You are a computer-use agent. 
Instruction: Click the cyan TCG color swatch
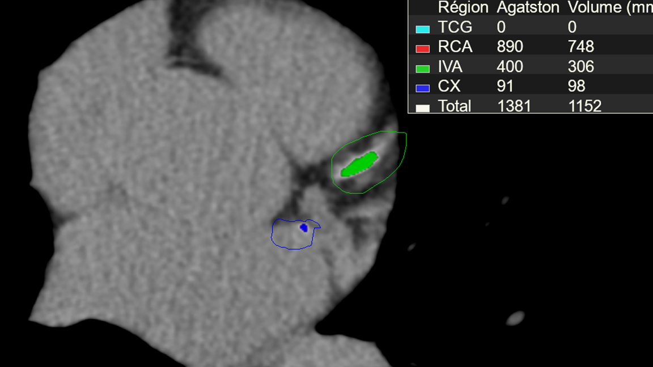(x=423, y=29)
